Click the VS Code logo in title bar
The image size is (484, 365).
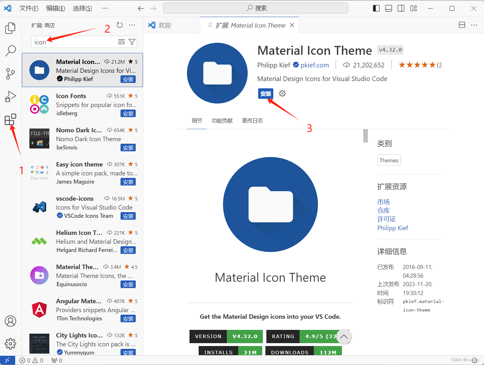pyautogui.click(x=8, y=8)
